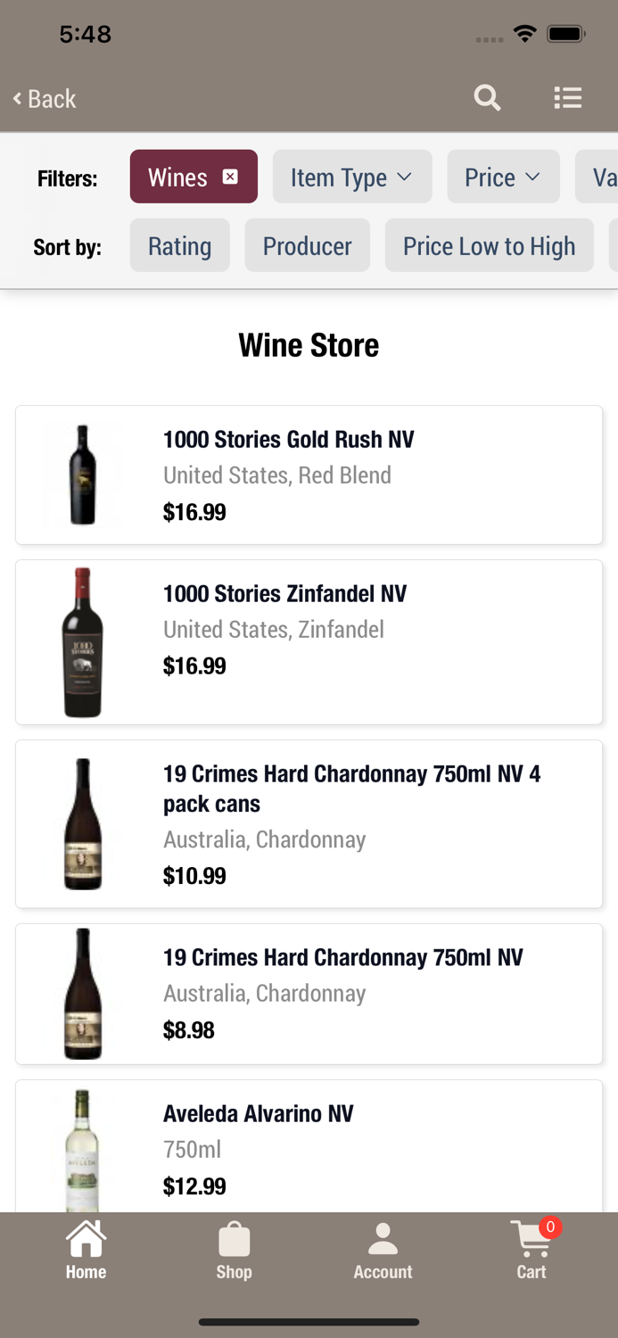Open the 19 Crimes Hard Chardonnay NV listing
This screenshot has height=1338, width=618.
309,993
